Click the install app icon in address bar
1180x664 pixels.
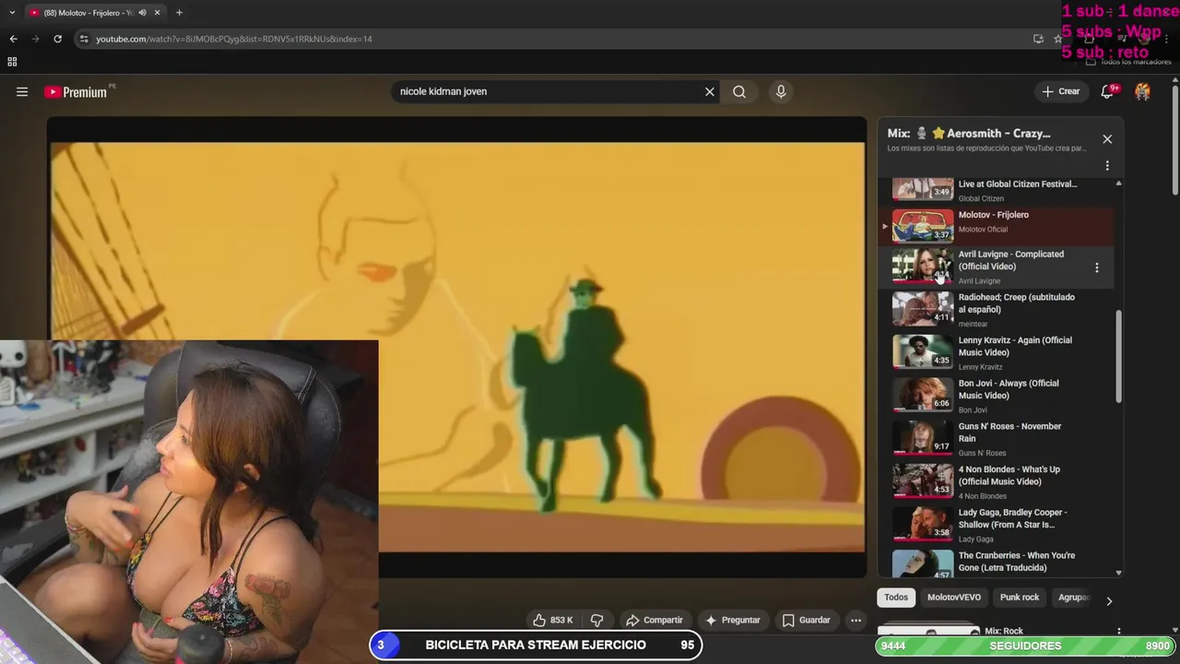pyautogui.click(x=1038, y=39)
